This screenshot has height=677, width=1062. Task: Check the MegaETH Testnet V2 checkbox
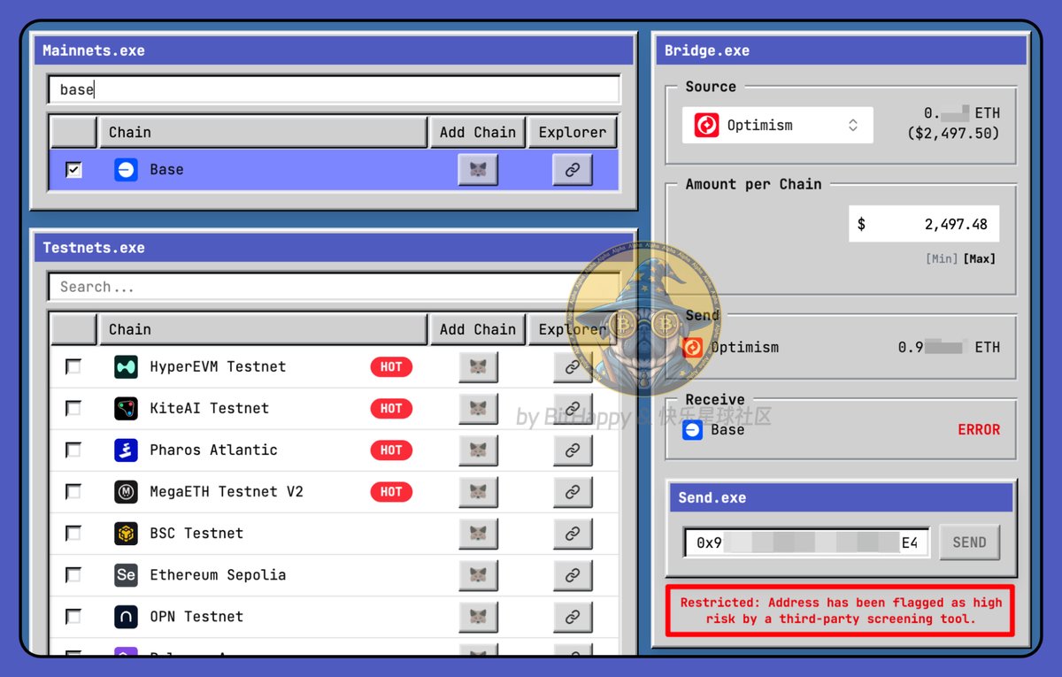pos(73,491)
